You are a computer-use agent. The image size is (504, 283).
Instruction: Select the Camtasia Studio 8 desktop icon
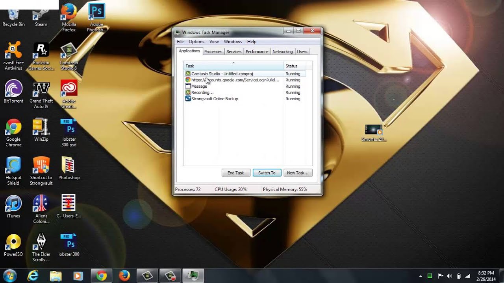click(x=69, y=56)
